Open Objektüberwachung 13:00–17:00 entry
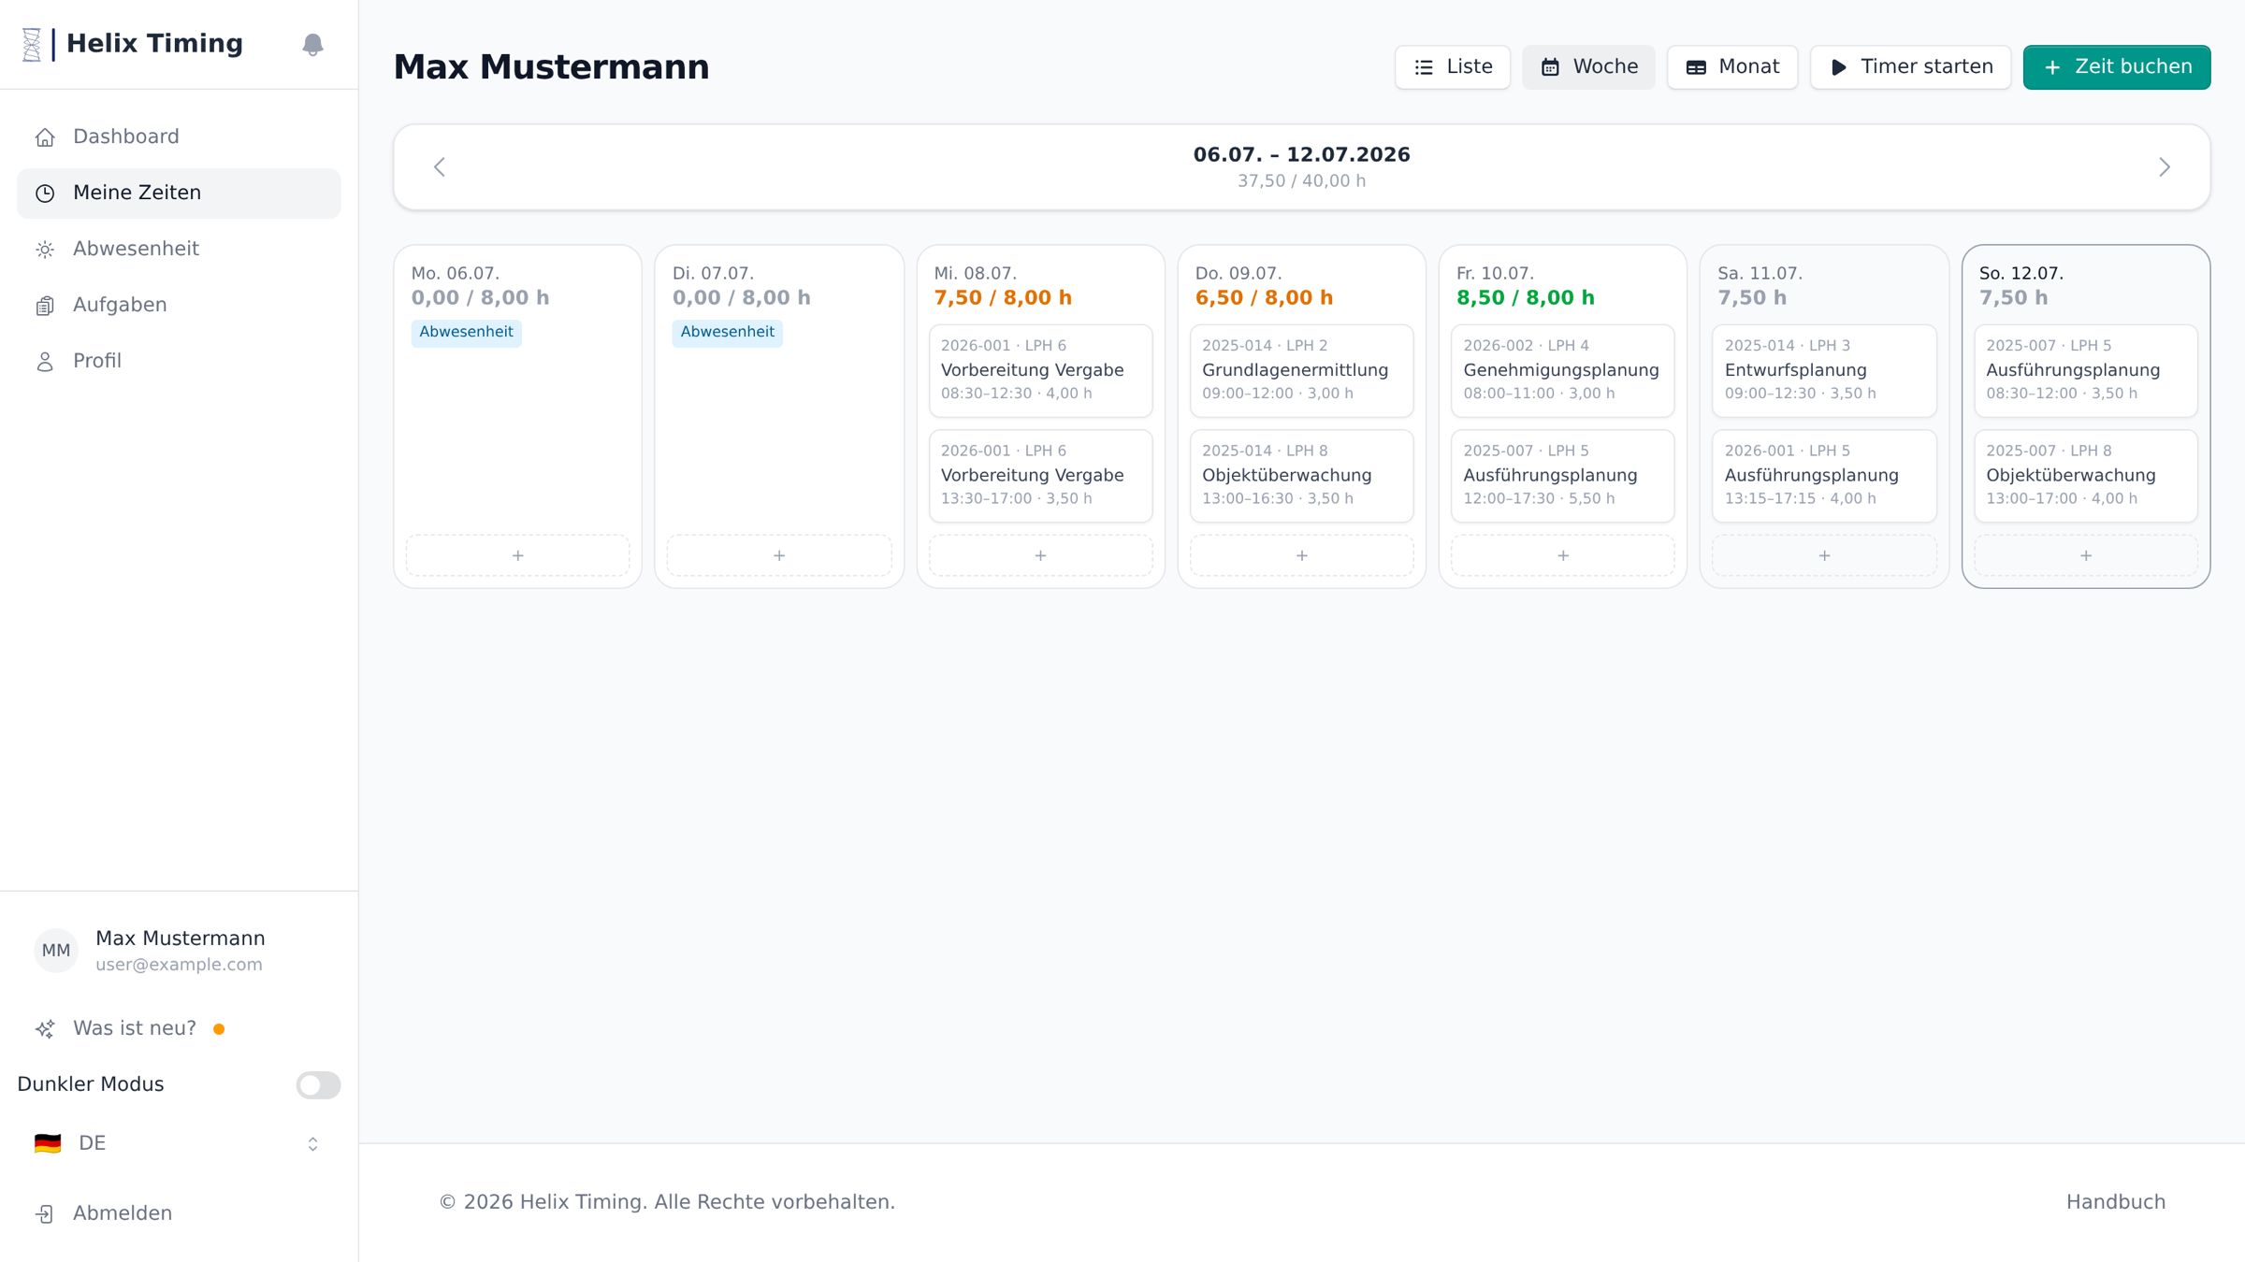Screen dimensions: 2245x1262 click(x=2086, y=476)
